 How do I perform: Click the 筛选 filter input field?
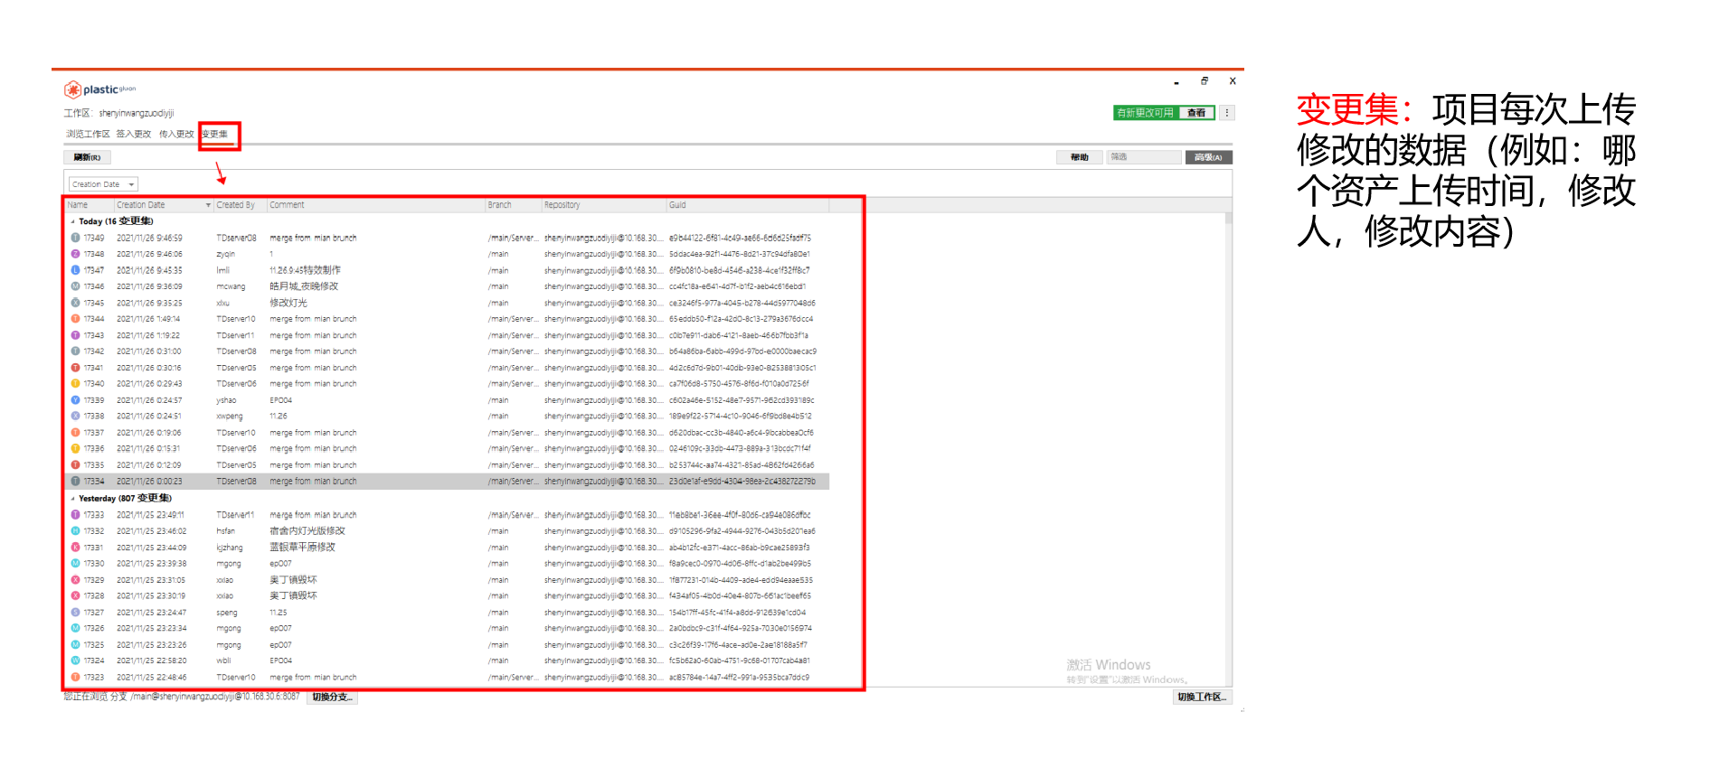click(x=1144, y=157)
